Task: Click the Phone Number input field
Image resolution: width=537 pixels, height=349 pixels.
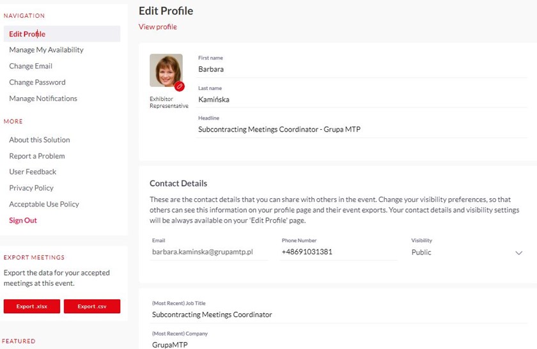Action: pyautogui.click(x=338, y=252)
